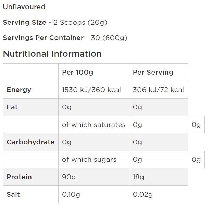Click the 306 kJ/72 kcal value
Image resolution: width=211 pixels, height=208 pixels.
coord(158,90)
